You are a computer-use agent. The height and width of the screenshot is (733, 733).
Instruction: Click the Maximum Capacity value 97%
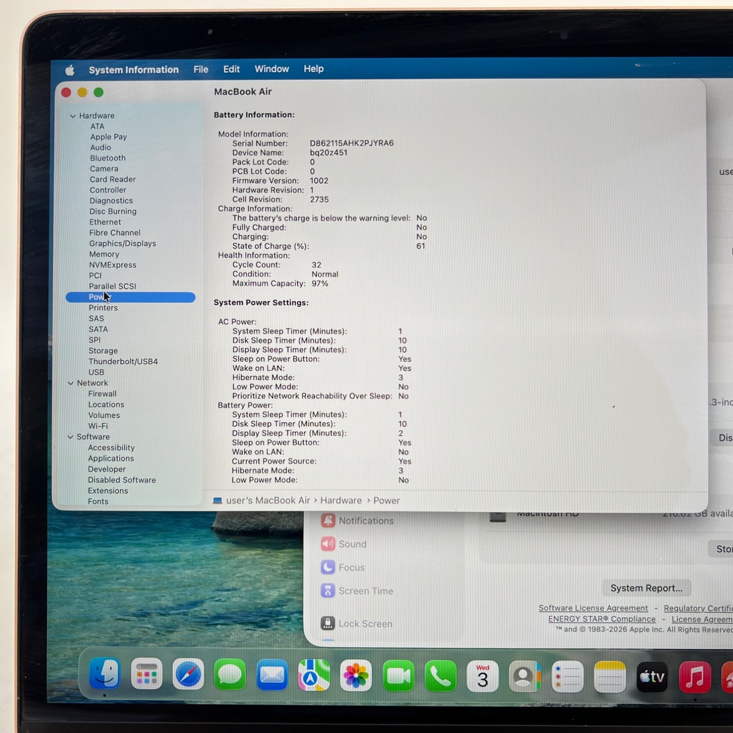coord(320,283)
